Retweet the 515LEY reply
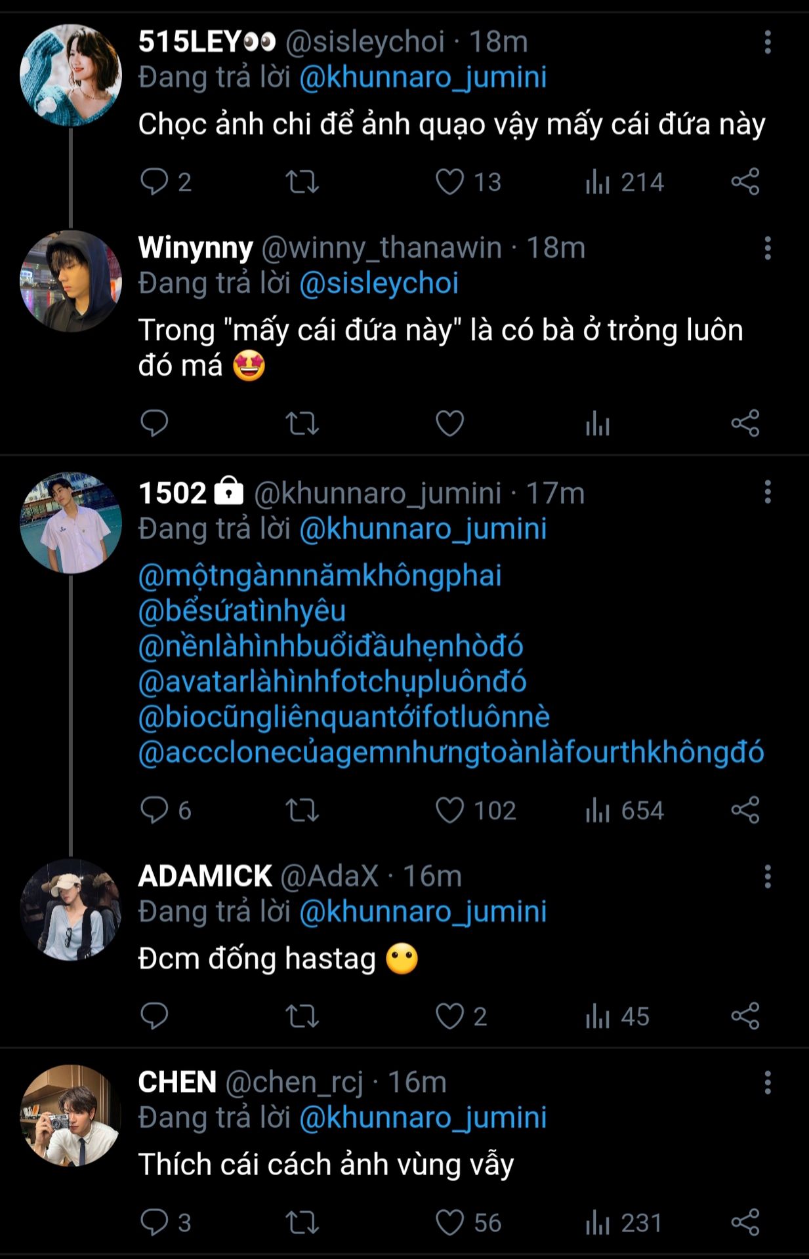The width and height of the screenshot is (809, 1259). point(302,182)
